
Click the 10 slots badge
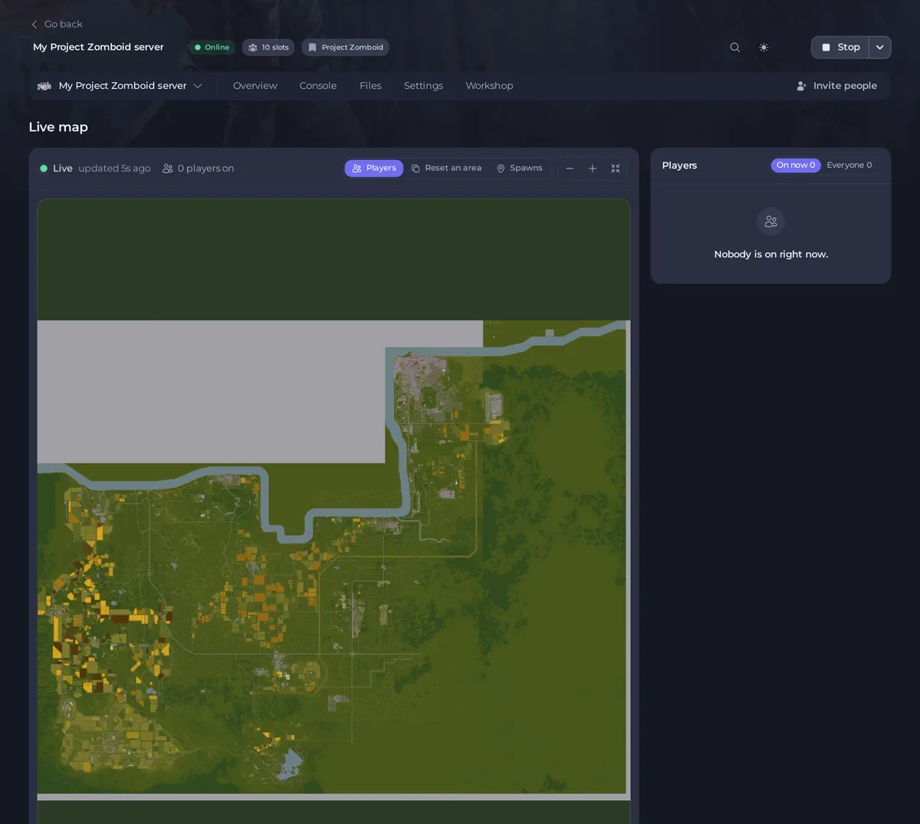pos(268,48)
